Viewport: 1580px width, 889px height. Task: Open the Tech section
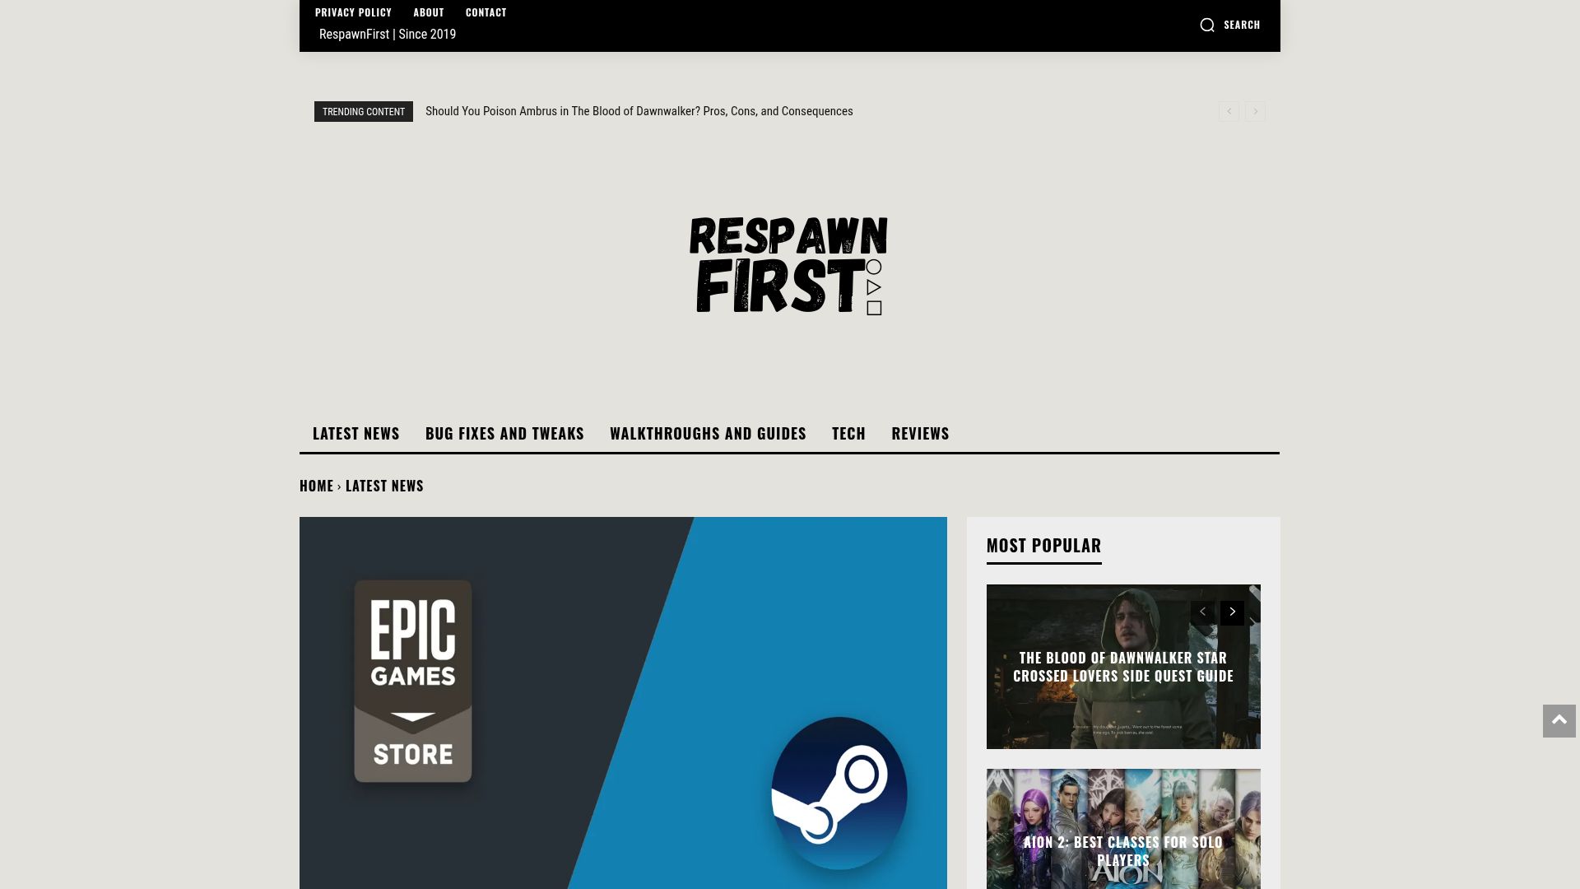point(848,433)
